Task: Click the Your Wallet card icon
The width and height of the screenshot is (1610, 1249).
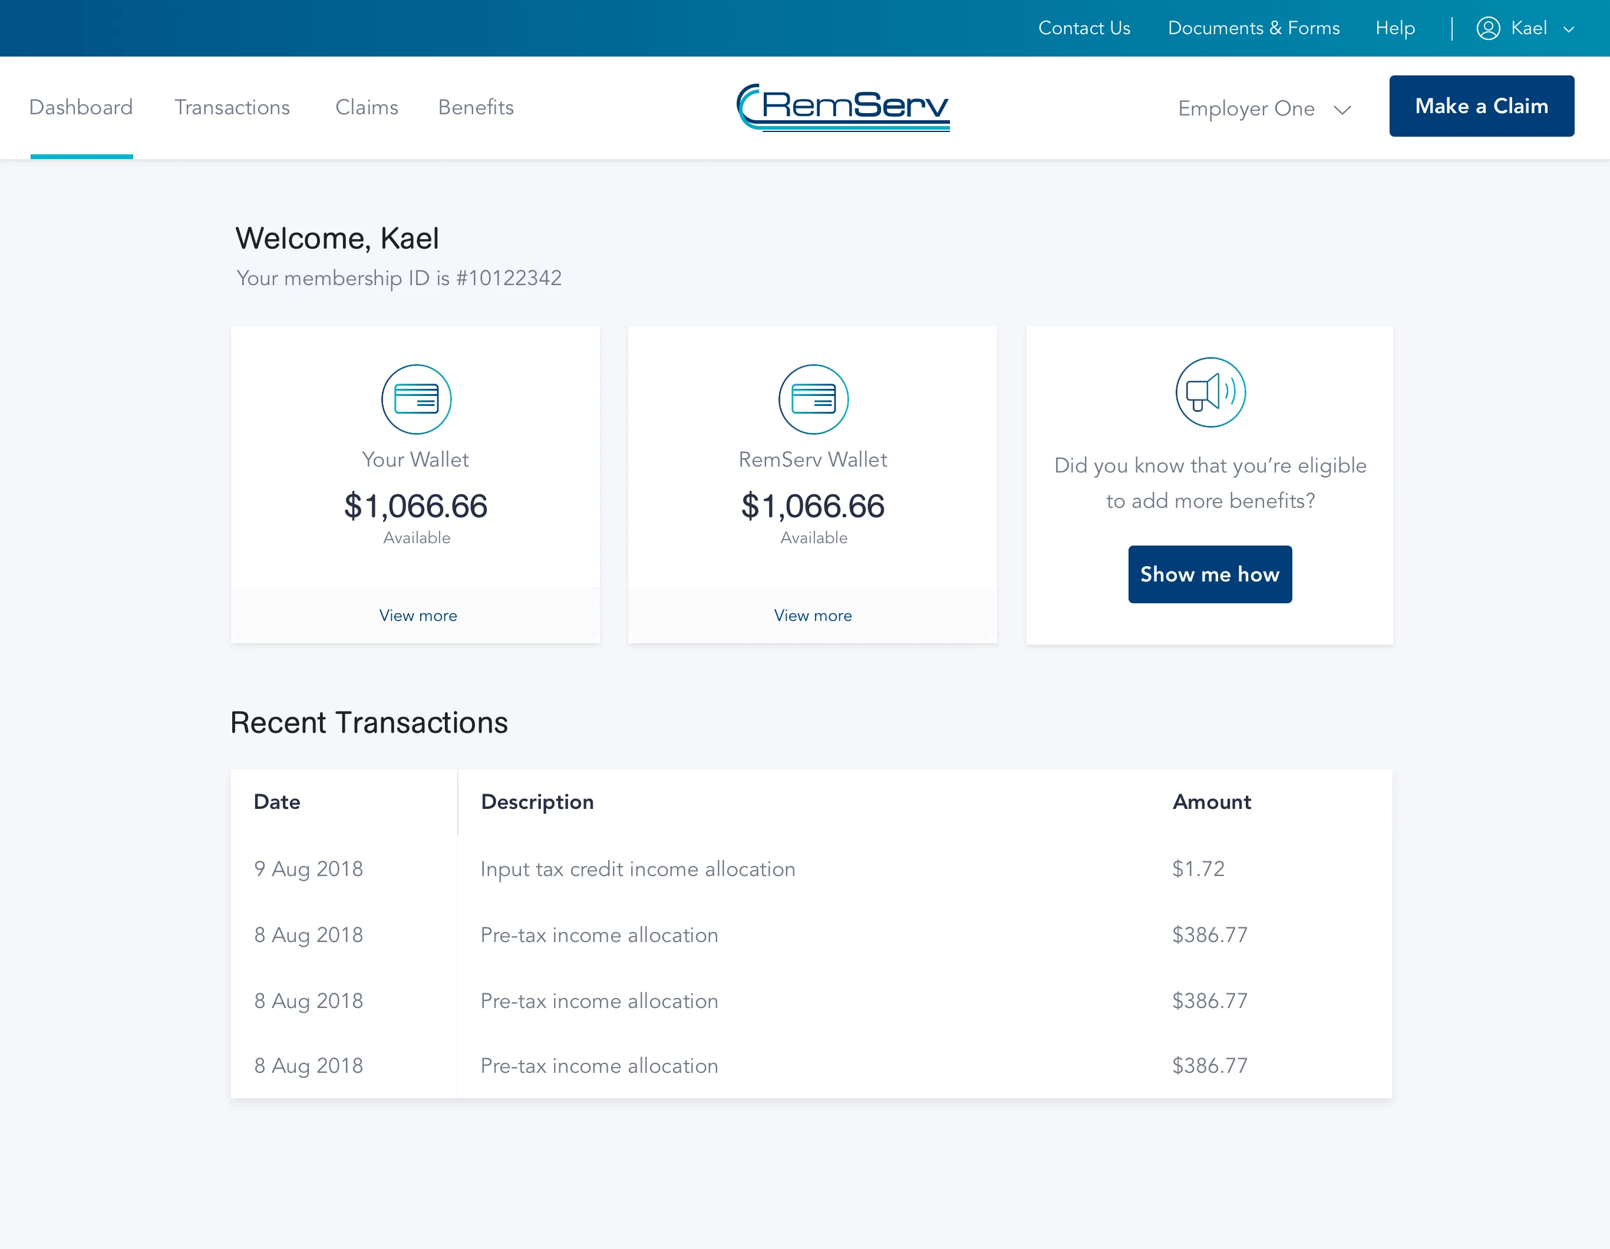Action: tap(416, 399)
